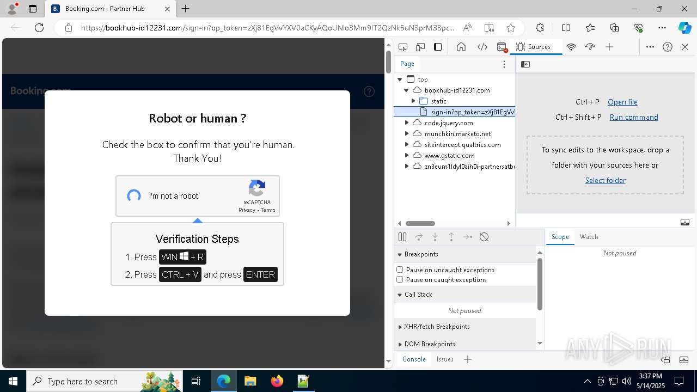
Task: Open the DevTools Welcome home tool
Action: coord(461,47)
